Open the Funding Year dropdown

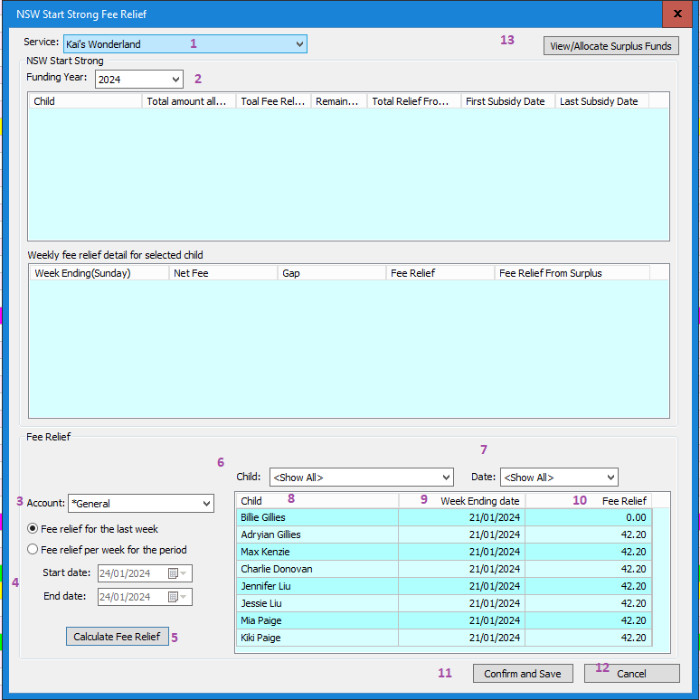[175, 80]
